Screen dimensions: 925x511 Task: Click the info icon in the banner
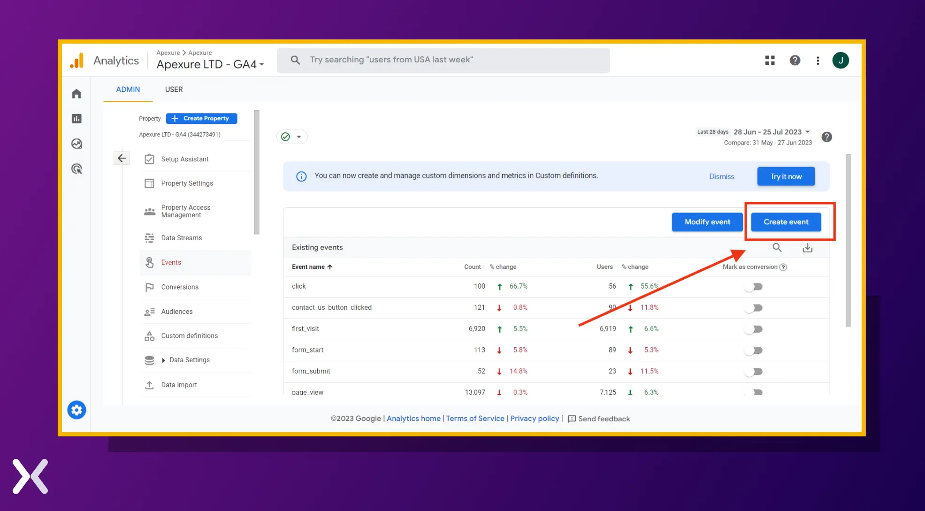(301, 176)
